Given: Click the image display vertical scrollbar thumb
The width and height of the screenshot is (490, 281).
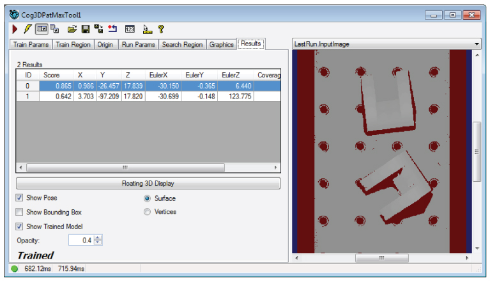Looking at the screenshot, I should (x=476, y=151).
